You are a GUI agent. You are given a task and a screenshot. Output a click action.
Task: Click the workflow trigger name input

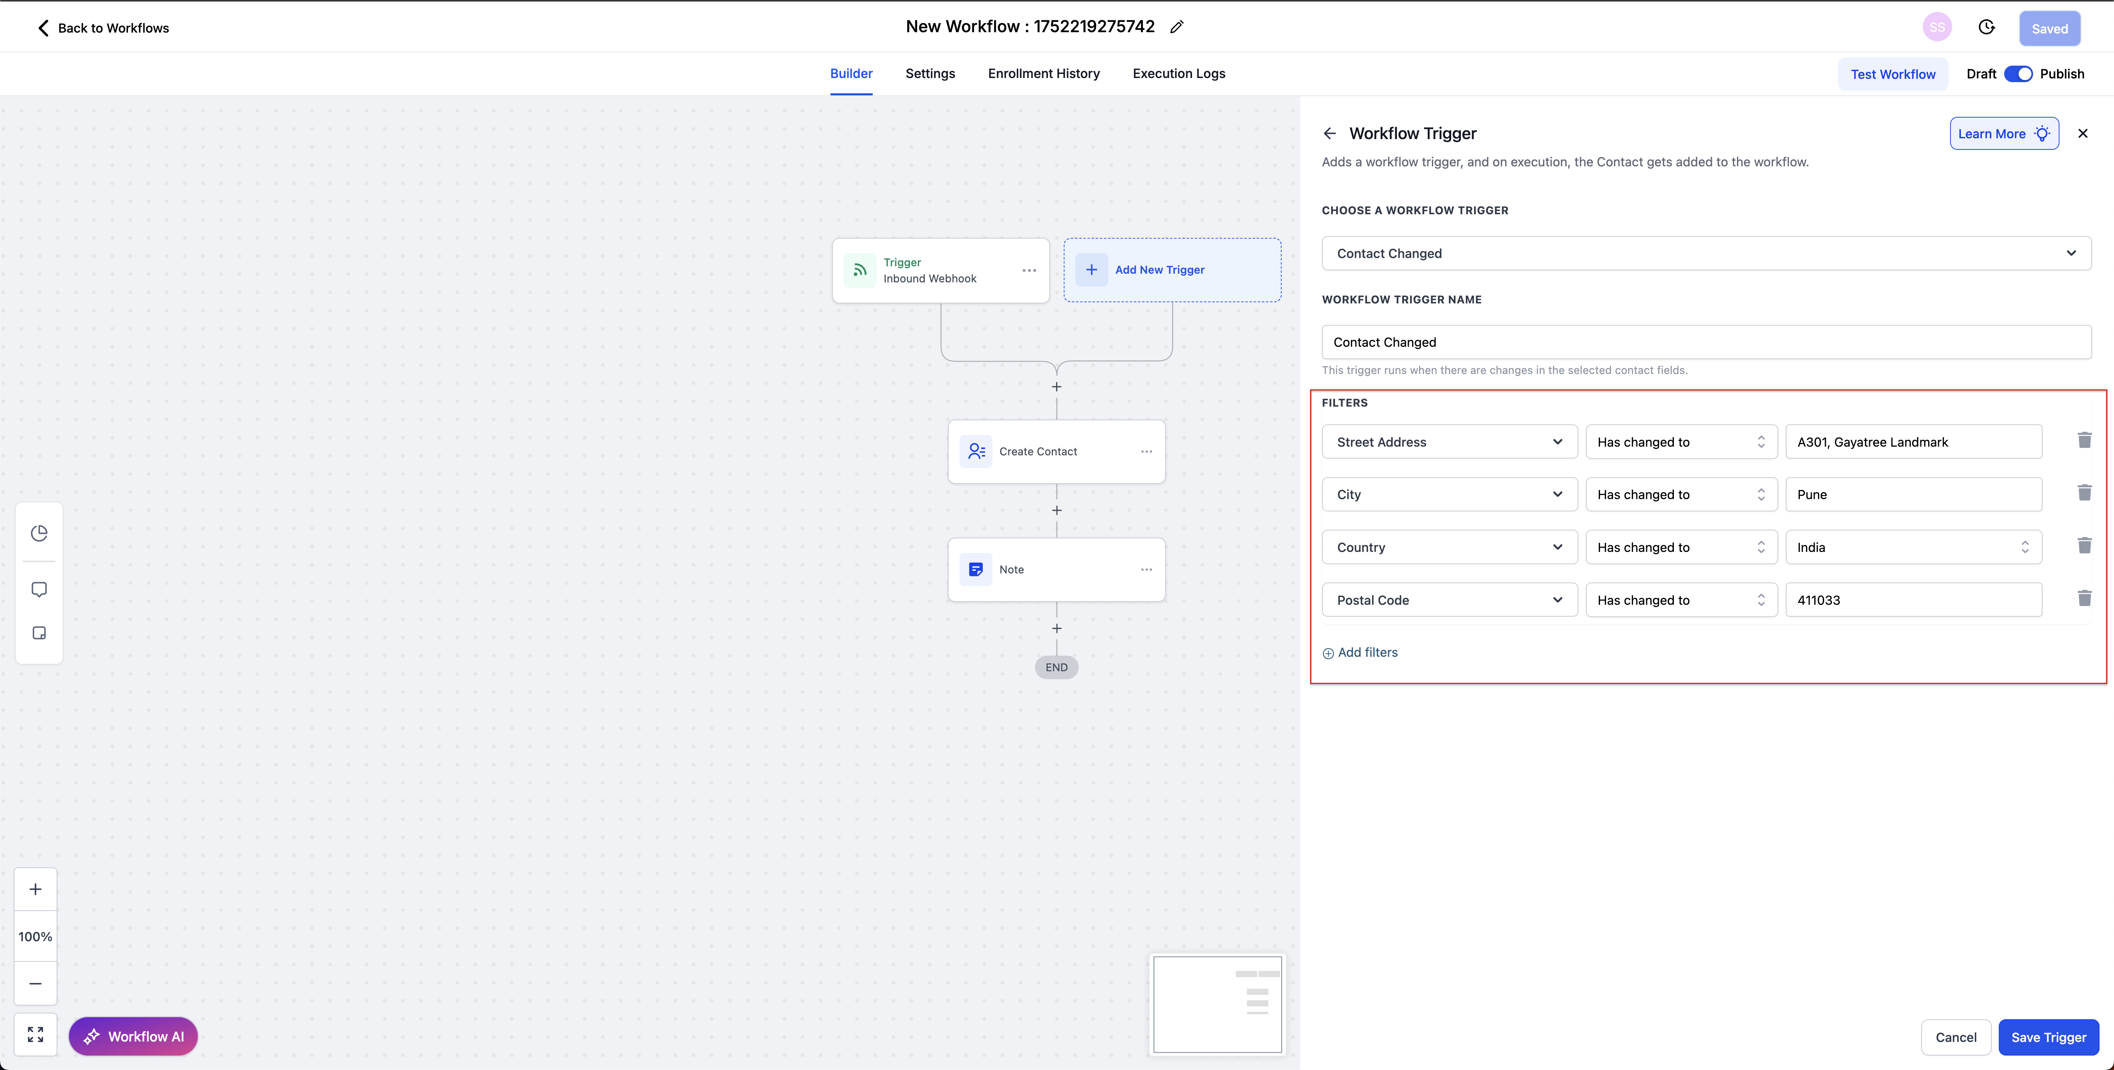[x=1706, y=342]
